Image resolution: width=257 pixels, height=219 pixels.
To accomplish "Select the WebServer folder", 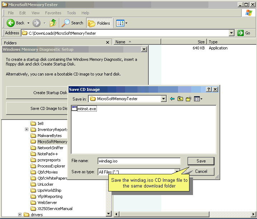I will 44,203.
